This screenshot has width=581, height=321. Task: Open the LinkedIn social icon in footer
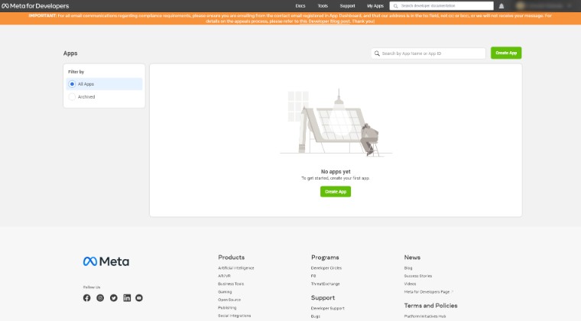pyautogui.click(x=127, y=297)
